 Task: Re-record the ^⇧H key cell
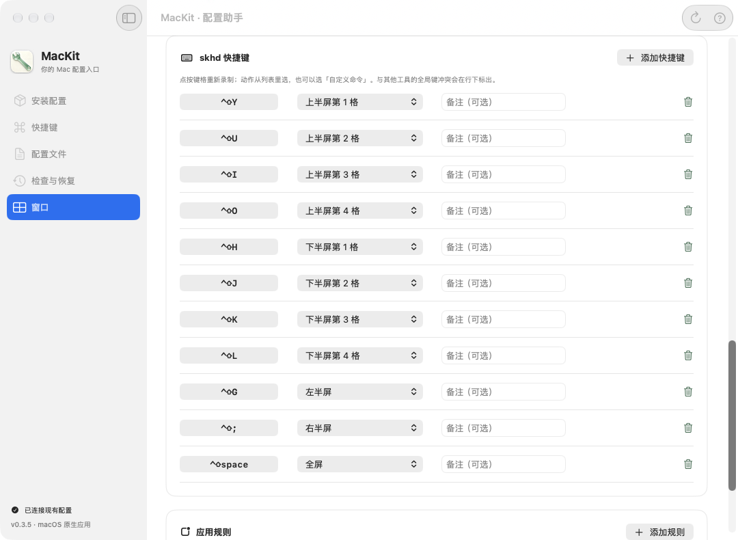(229, 247)
